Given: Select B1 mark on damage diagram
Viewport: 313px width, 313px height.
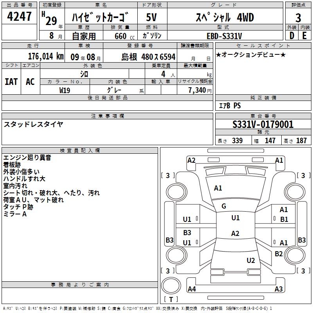Looking at the screenshot, I should pos(284,219).
